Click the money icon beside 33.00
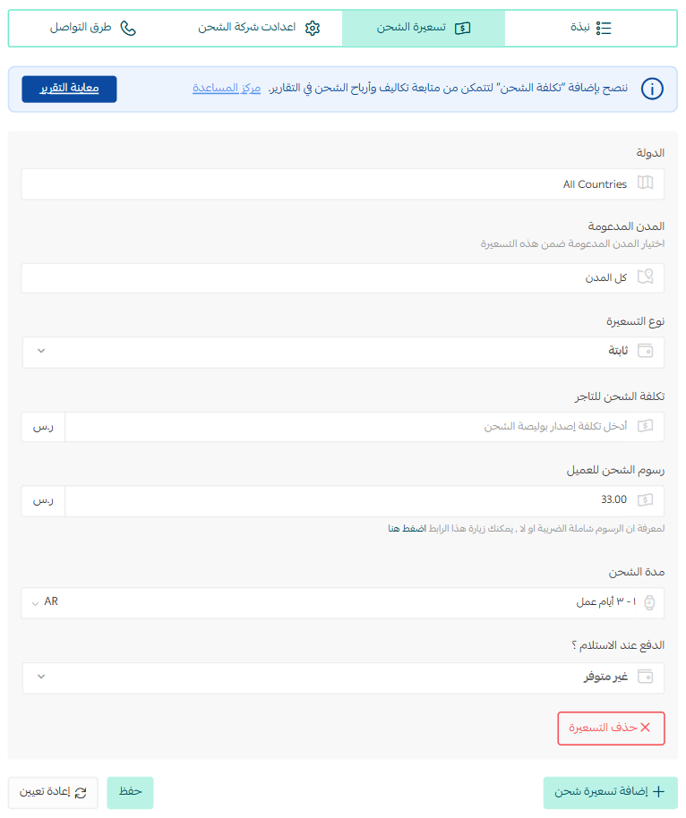The width and height of the screenshot is (686, 818). (646, 500)
